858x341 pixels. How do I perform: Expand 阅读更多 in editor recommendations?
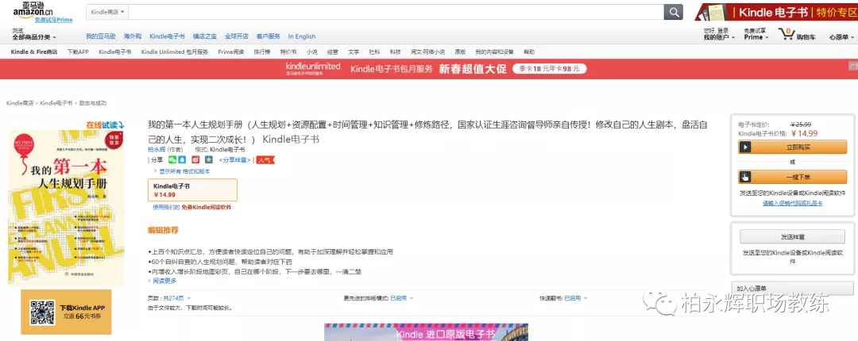163,281
